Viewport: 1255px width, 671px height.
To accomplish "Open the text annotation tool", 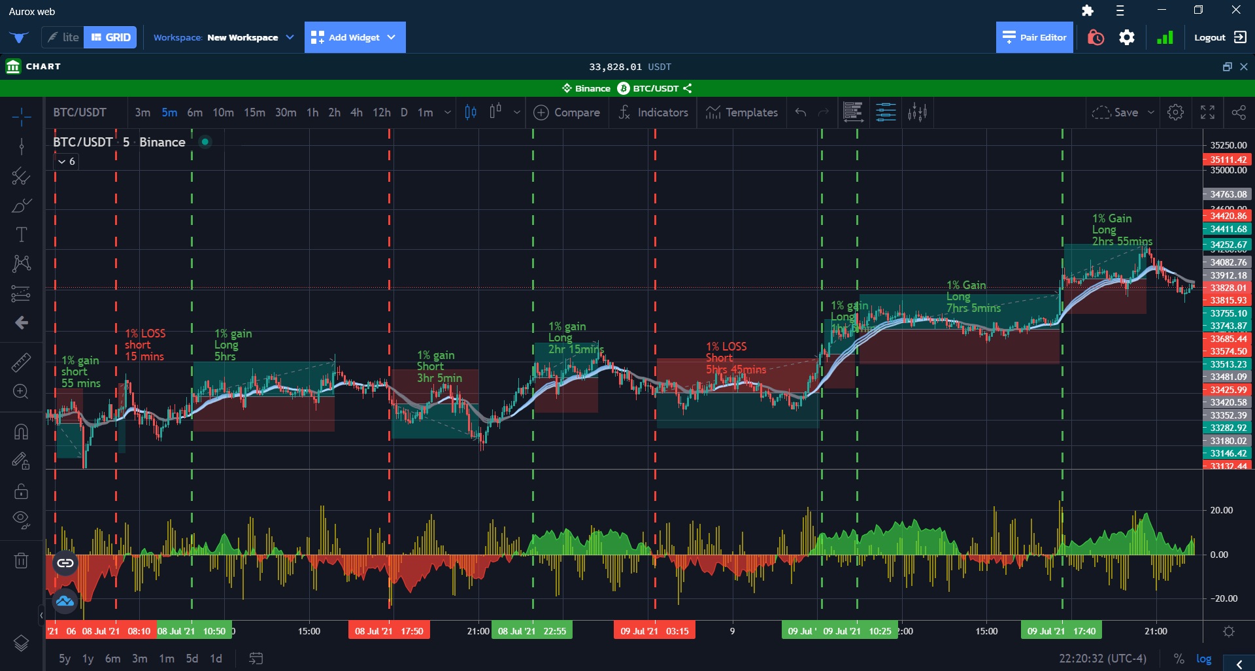I will [22, 233].
